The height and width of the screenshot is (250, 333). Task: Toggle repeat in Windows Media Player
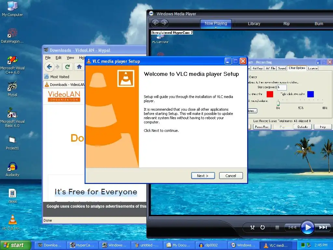(262, 228)
